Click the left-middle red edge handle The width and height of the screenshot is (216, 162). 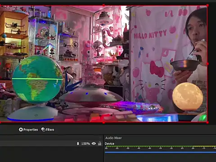coord(0,64)
